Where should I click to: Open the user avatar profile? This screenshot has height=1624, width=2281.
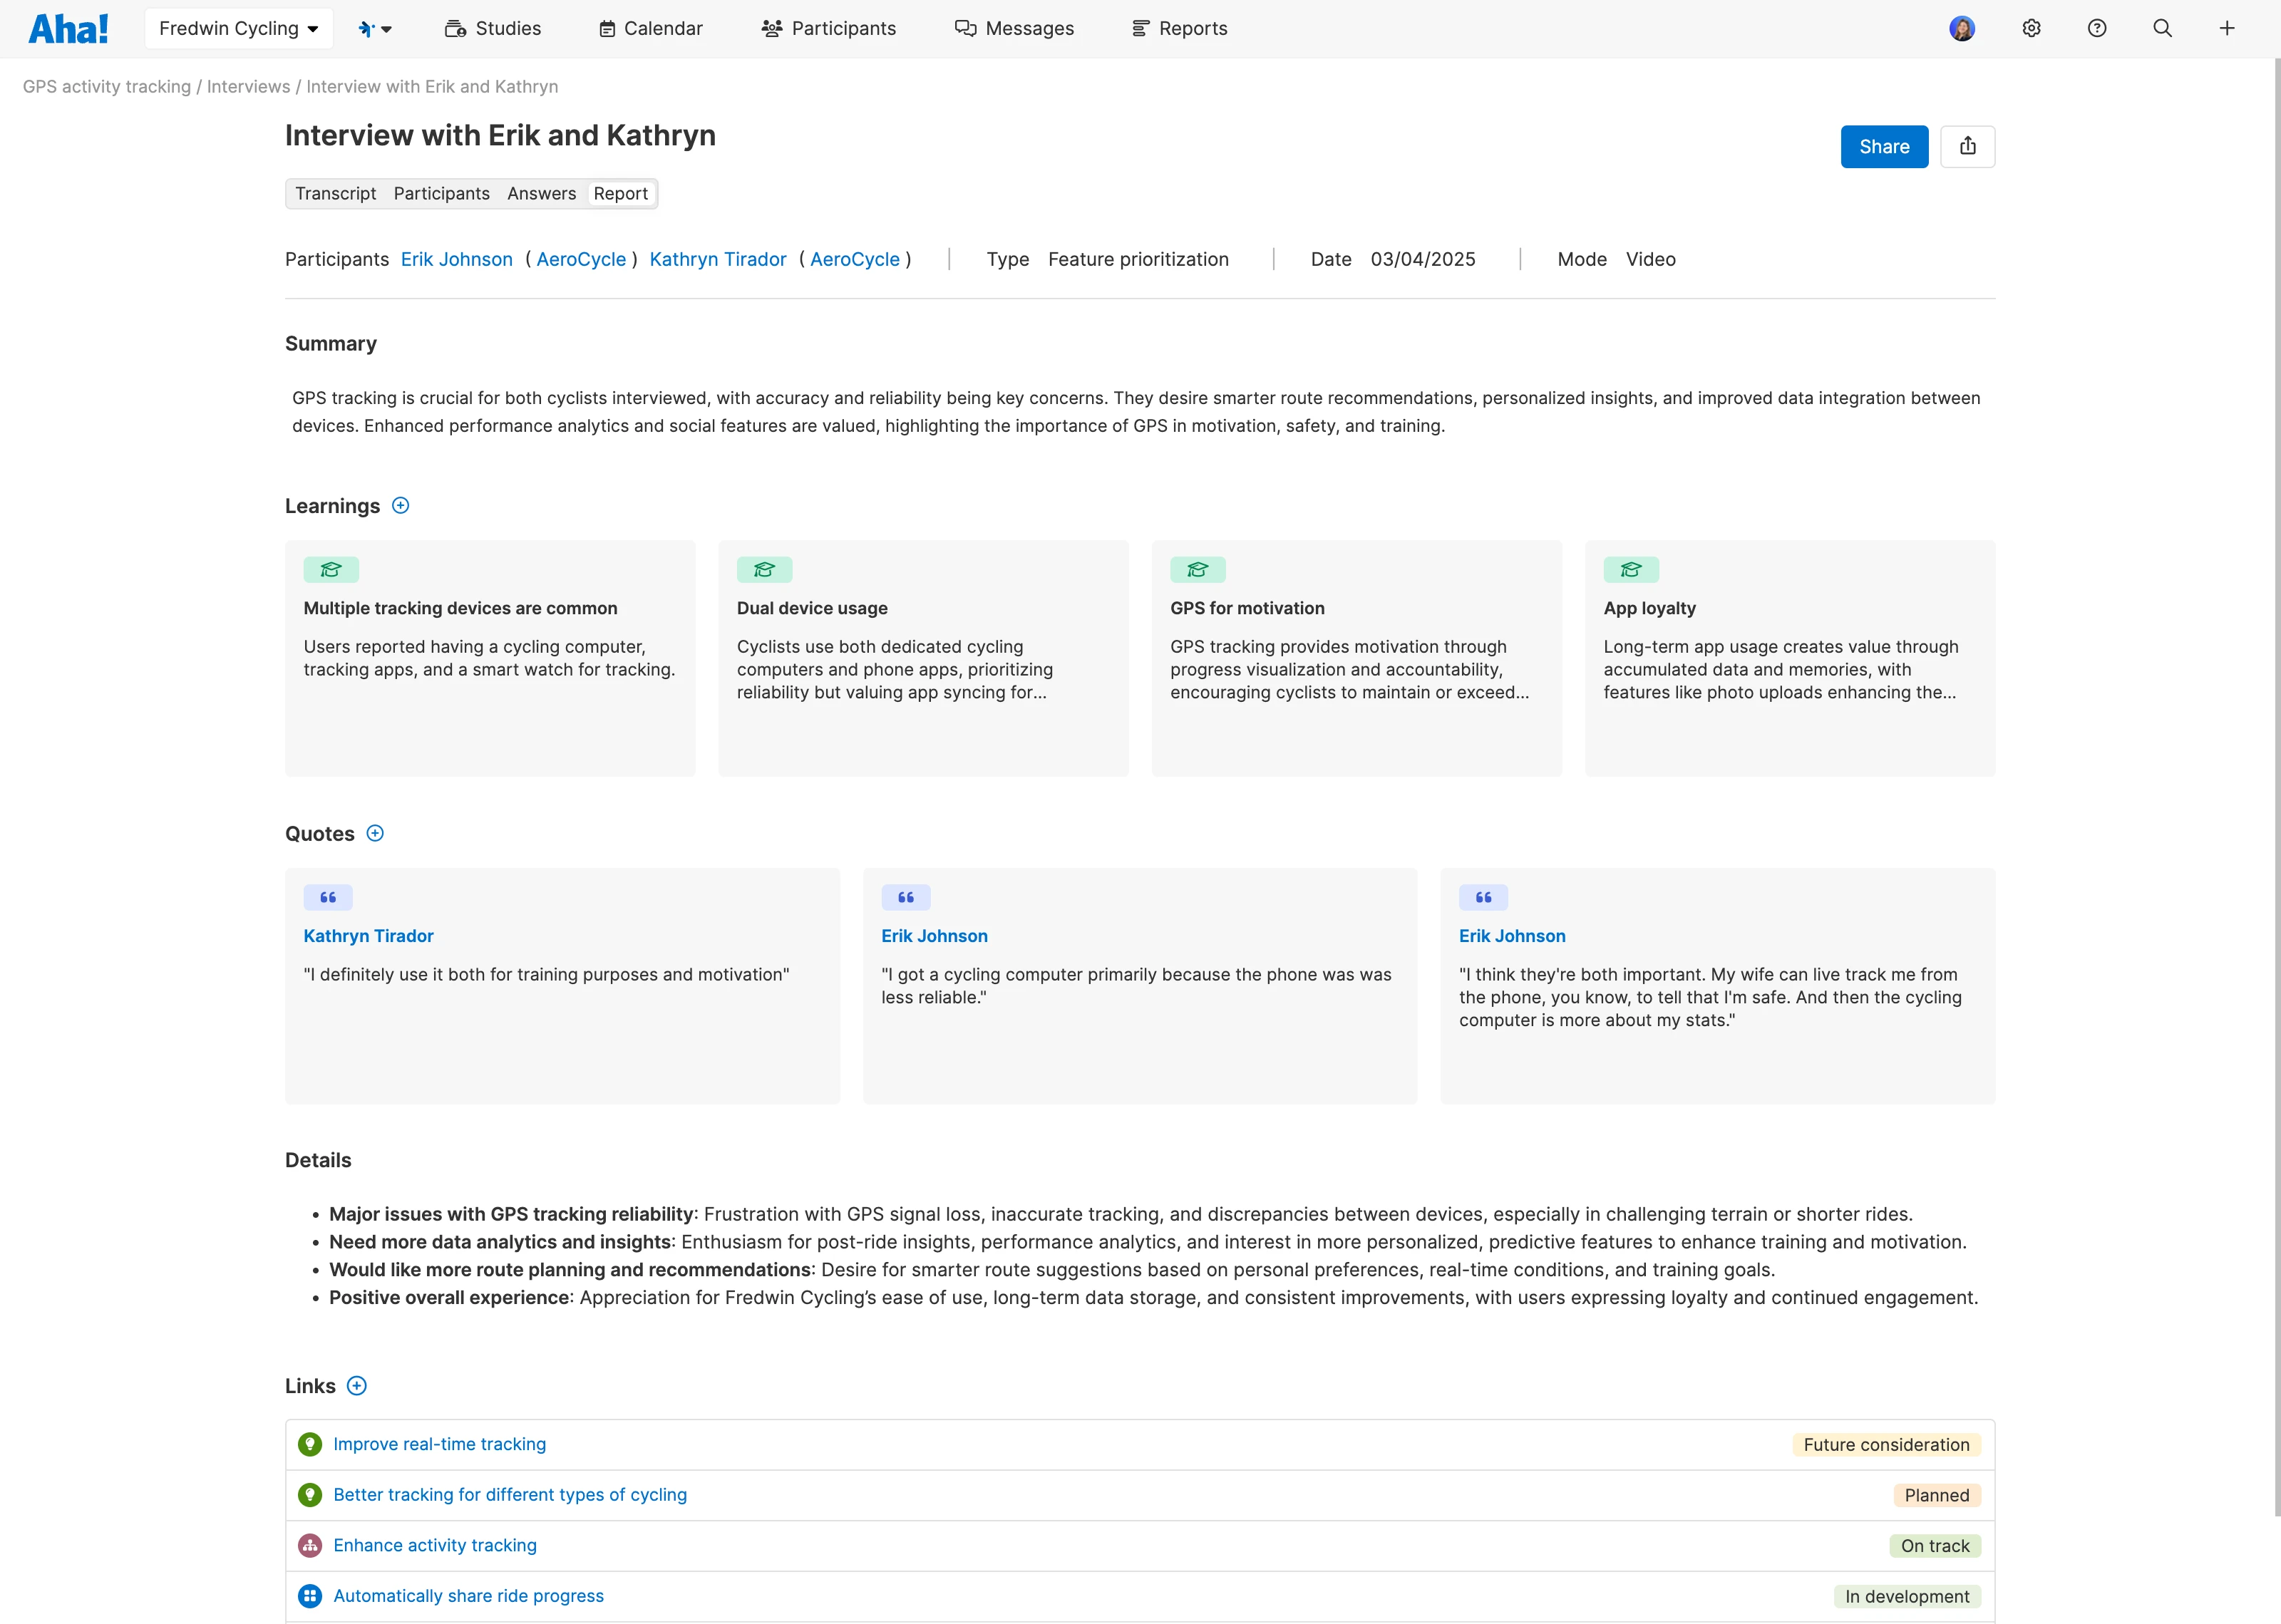pos(1962,28)
